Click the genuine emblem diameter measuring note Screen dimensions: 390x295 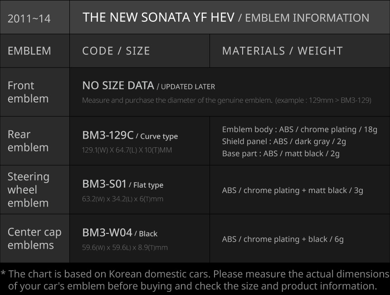click(226, 100)
